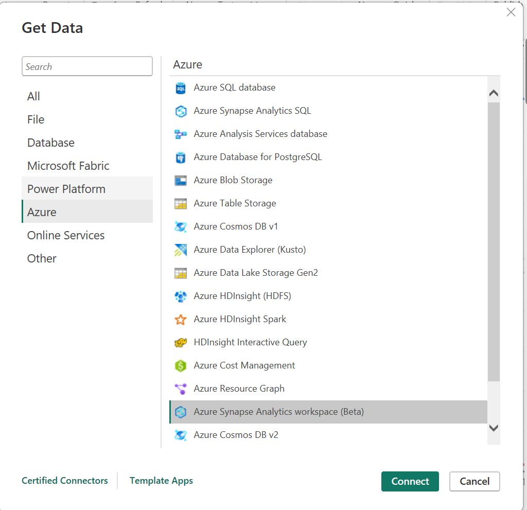
Task: Switch to the Database category
Action: (x=50, y=143)
